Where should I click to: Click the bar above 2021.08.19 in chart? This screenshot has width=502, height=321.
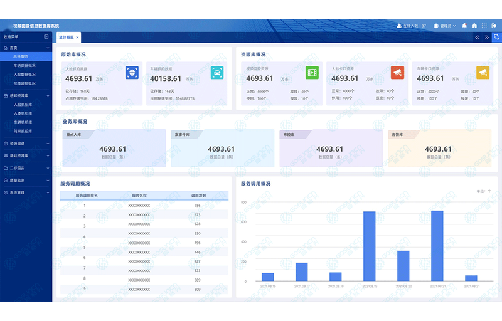coord(370,246)
